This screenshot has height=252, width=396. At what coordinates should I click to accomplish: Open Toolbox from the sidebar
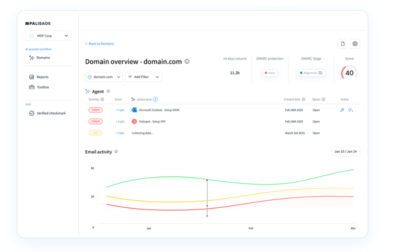43,87
